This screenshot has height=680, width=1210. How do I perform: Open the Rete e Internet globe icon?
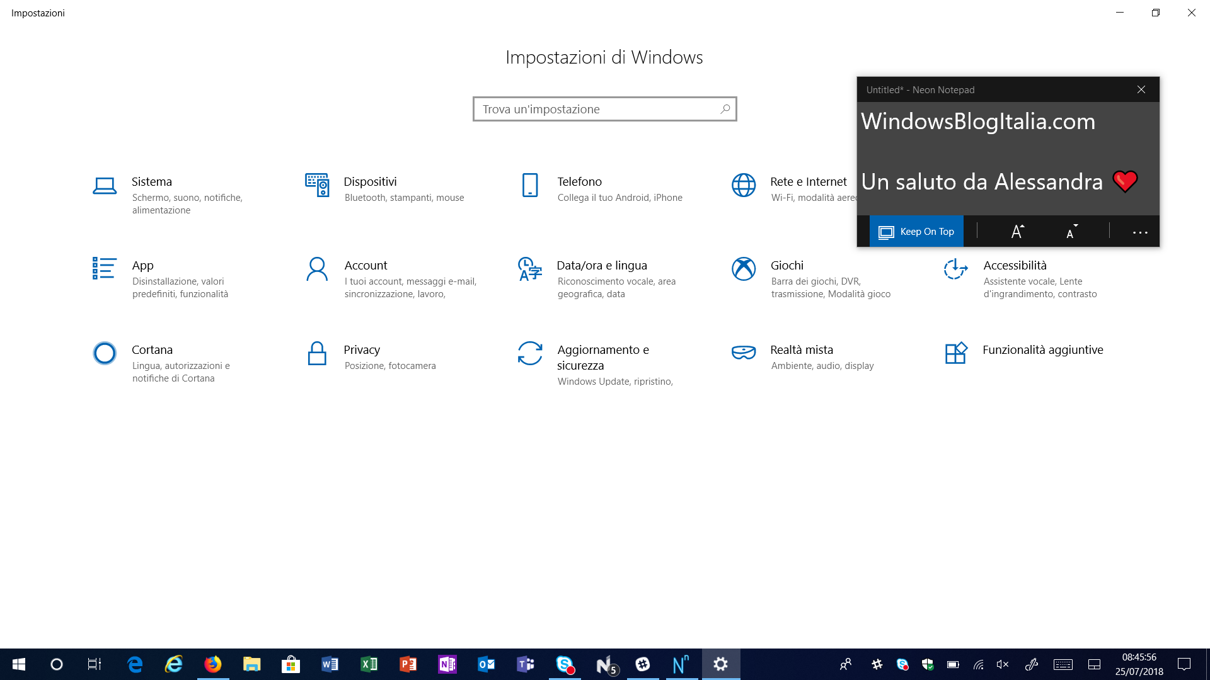tap(744, 185)
